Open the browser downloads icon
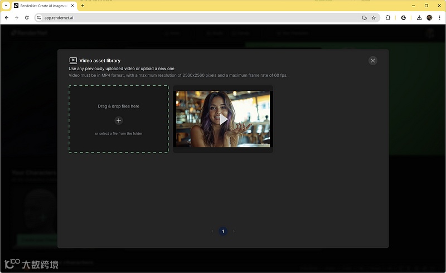Image resolution: width=446 pixels, height=273 pixels. pyautogui.click(x=419, y=18)
